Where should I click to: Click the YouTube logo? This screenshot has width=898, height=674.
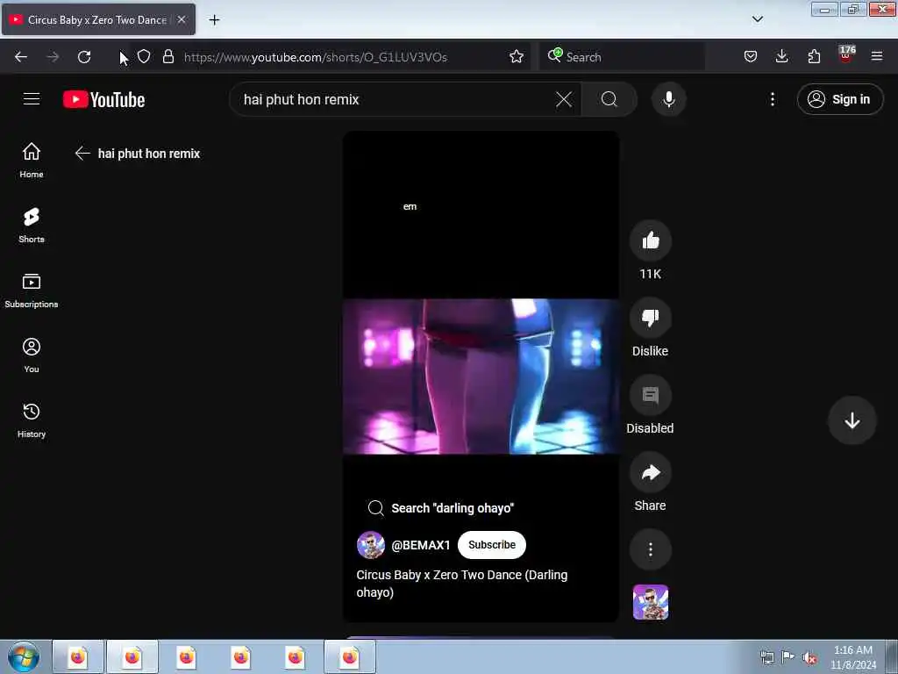(103, 99)
